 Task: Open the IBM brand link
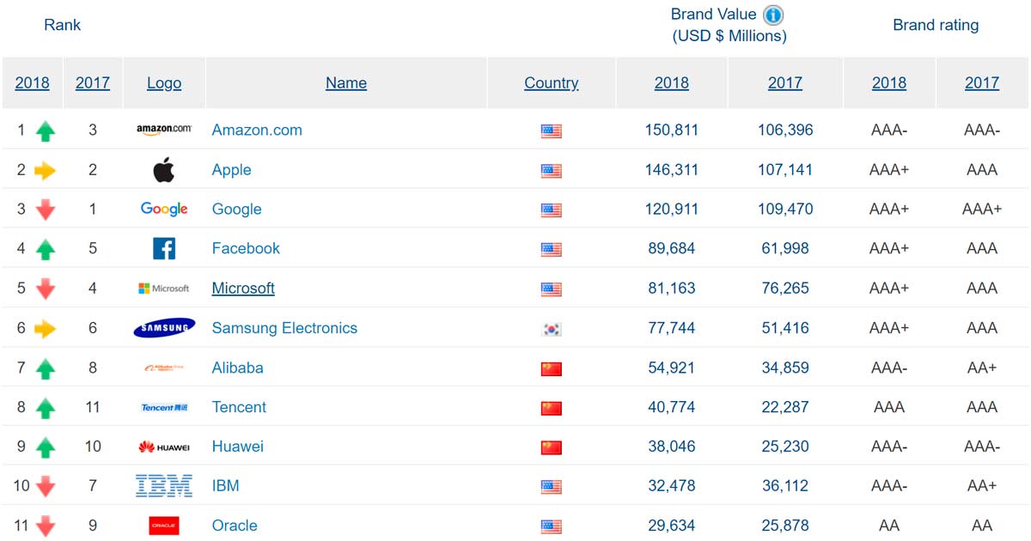[225, 486]
